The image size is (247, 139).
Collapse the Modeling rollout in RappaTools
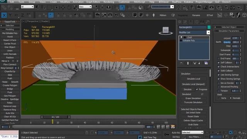pos(10,29)
